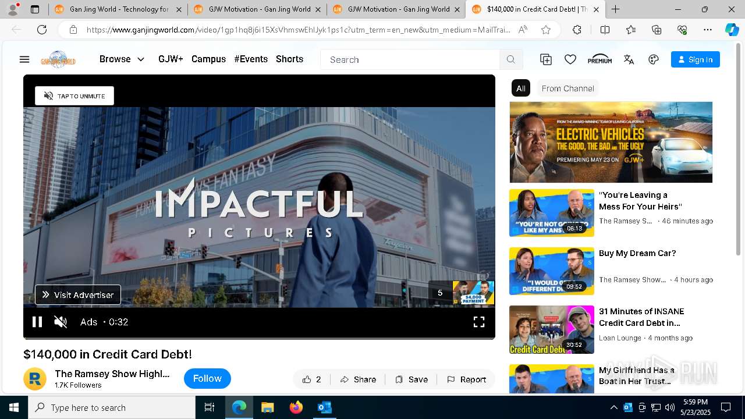Viewport: 745px width, 419px height.
Task: Open "Buy My Dream Car?" video title
Action: [637, 253]
